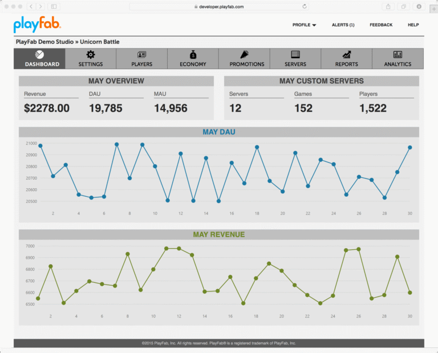Switch to the PLAYERS tab label

pyautogui.click(x=142, y=64)
